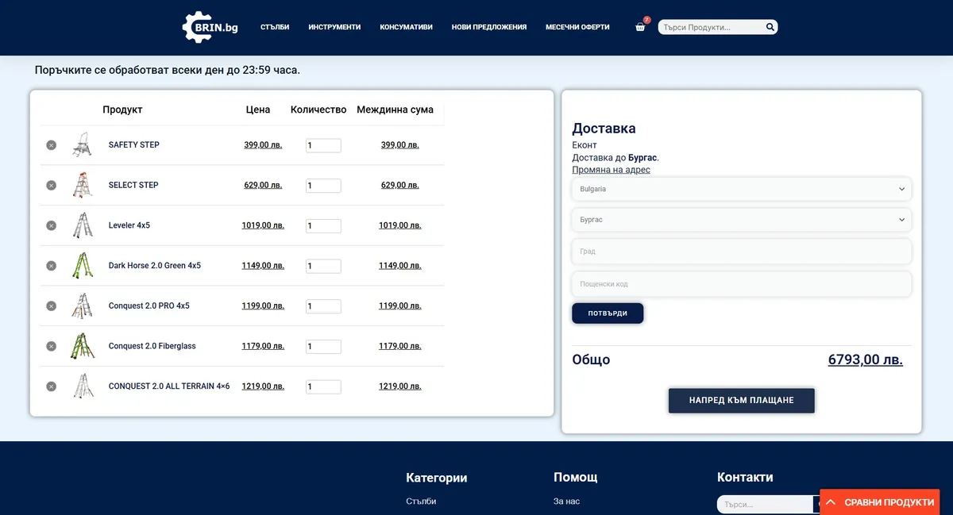Remove Leveler 4x5 from the cart
953x515 pixels.
coord(51,225)
